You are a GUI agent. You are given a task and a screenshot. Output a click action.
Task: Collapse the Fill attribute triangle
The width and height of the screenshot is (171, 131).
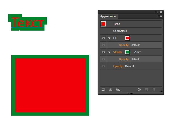click(x=109, y=38)
